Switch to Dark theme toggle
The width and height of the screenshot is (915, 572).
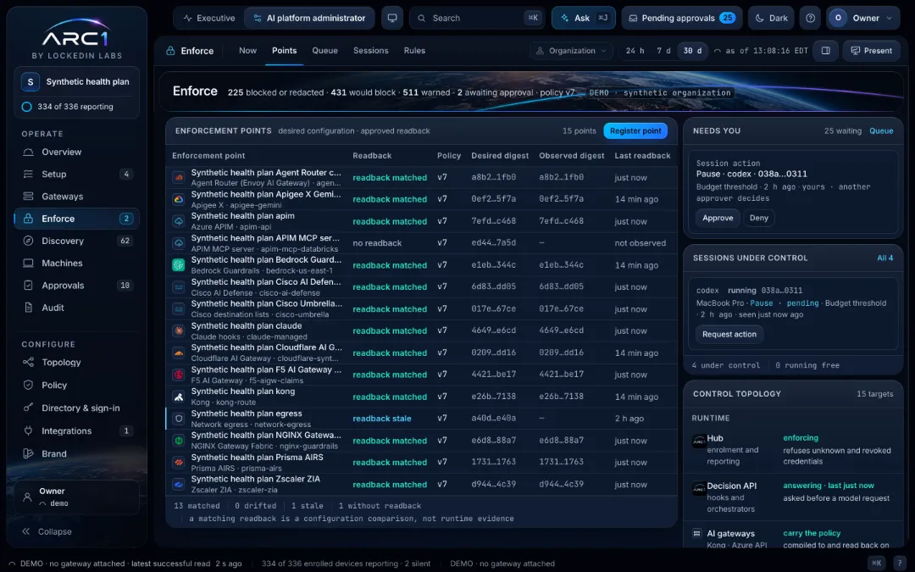point(772,18)
